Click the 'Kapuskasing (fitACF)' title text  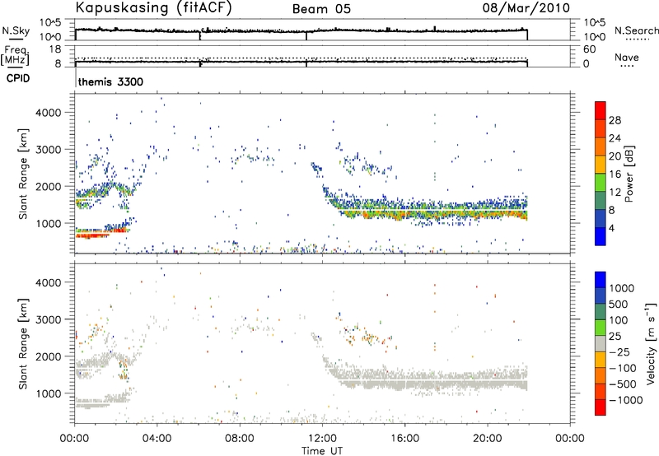[x=153, y=7]
